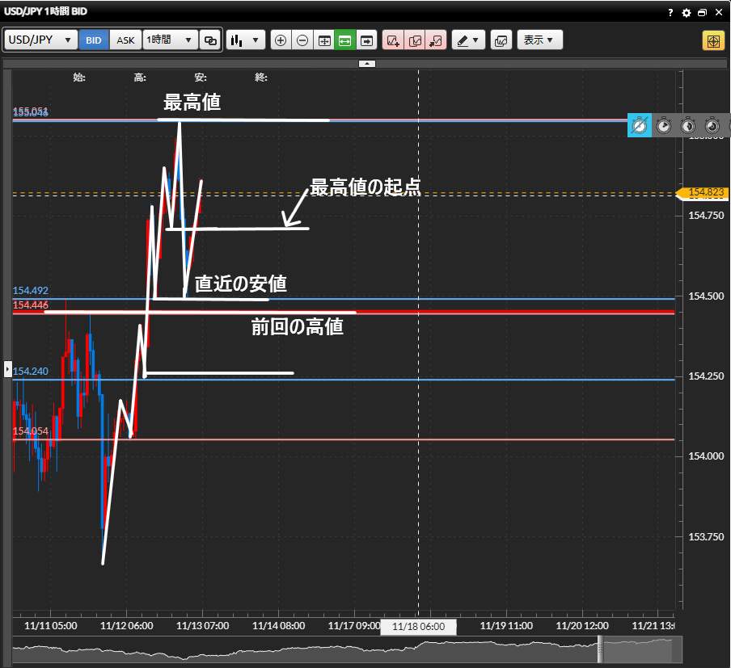Click the yellow crosshair icon at top right
This screenshot has height=668, width=731.
point(713,40)
